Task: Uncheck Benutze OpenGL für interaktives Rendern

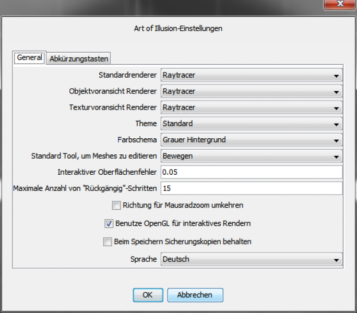Action: click(109, 224)
